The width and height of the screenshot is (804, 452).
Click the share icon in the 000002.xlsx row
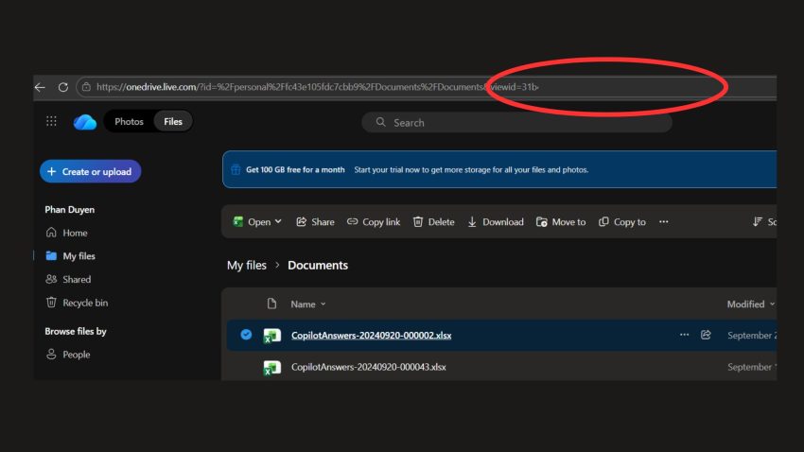706,335
